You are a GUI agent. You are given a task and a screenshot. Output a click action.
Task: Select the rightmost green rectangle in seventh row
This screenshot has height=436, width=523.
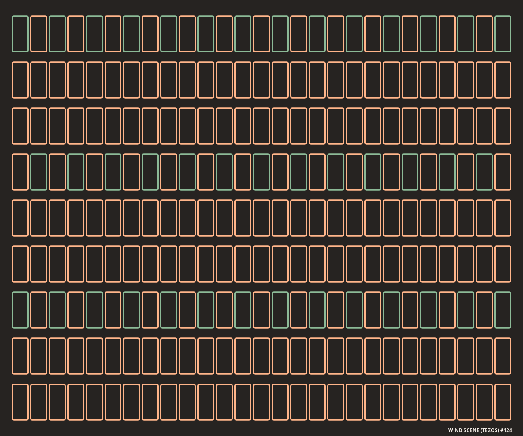[x=503, y=310]
